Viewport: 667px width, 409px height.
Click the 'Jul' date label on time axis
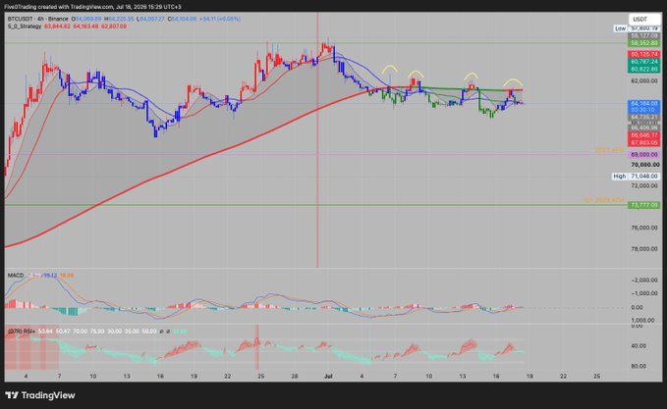[328, 377]
